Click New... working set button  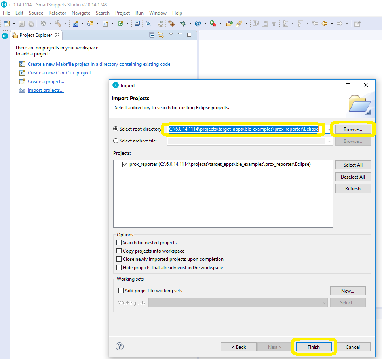coord(348,291)
